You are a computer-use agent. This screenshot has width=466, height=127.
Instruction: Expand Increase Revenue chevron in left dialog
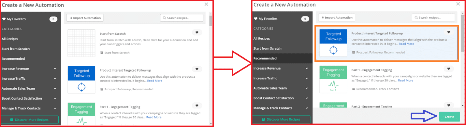click(55, 69)
